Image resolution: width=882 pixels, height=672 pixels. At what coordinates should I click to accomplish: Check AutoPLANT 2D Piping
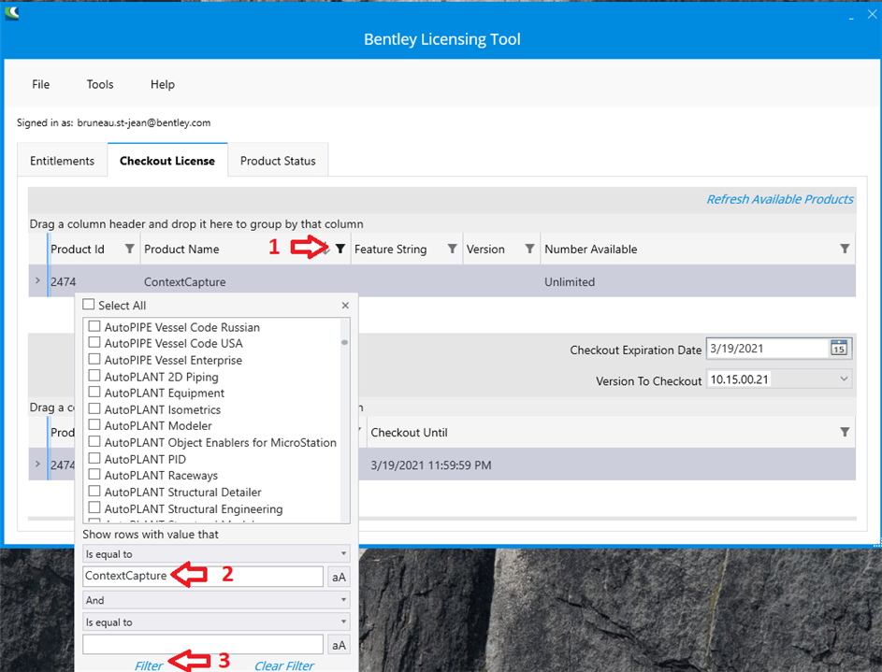tap(94, 376)
